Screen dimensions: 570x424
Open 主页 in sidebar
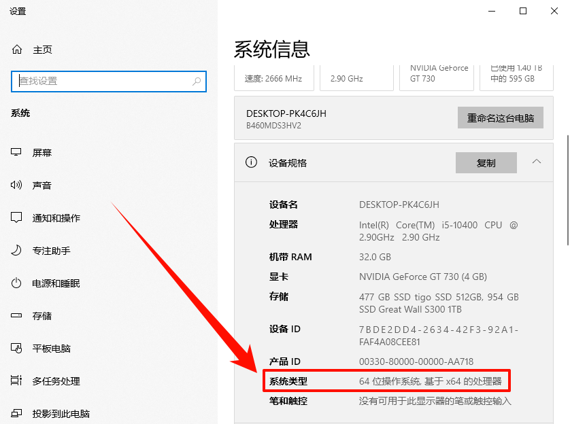pyautogui.click(x=43, y=50)
